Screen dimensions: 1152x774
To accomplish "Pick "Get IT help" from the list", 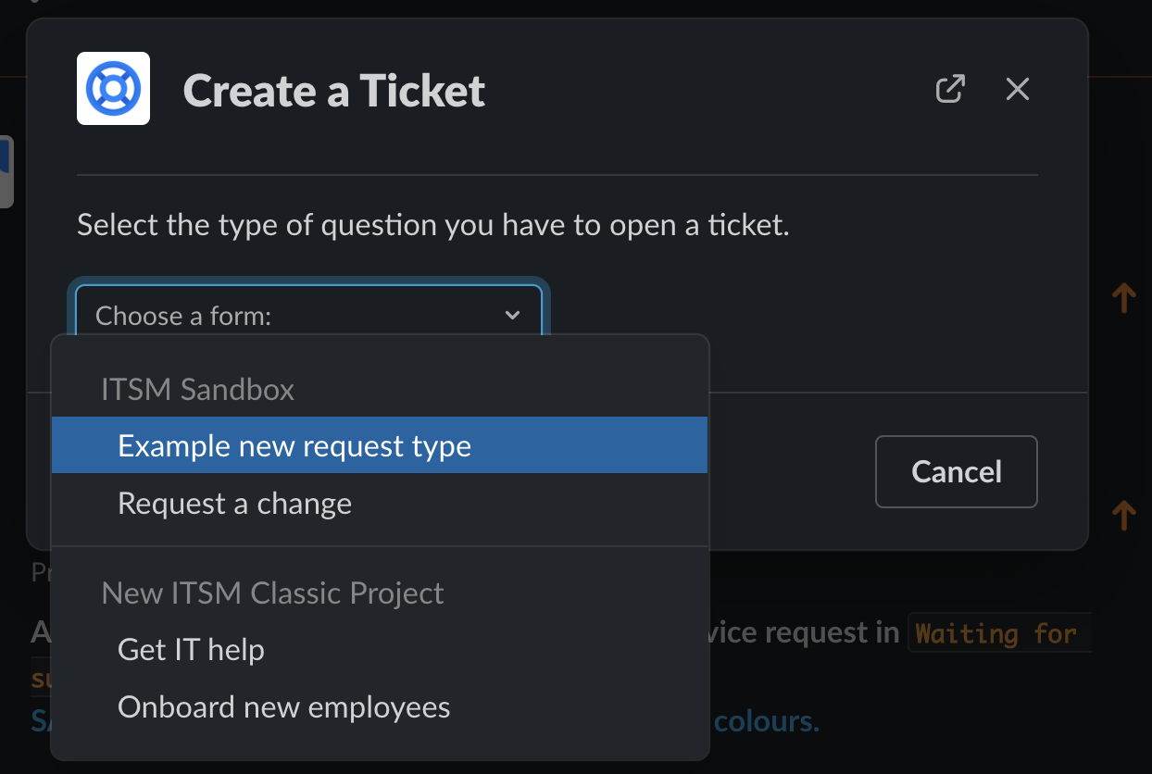I will click(192, 650).
